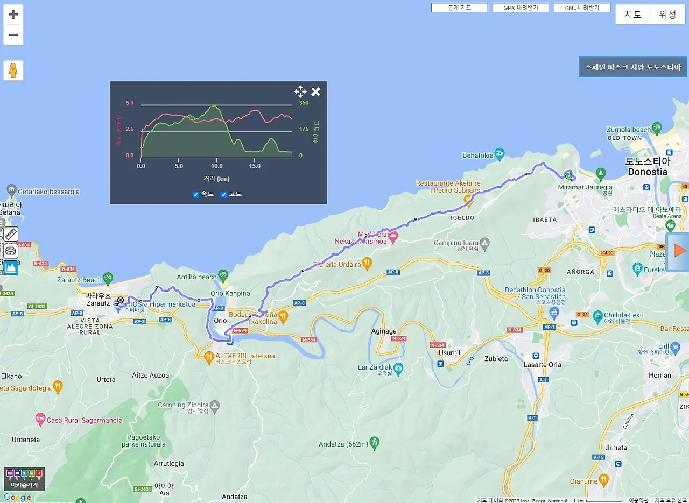Image resolution: width=689 pixels, height=503 pixels.
Task: Select the ruler measurement tool
Action: point(11,234)
